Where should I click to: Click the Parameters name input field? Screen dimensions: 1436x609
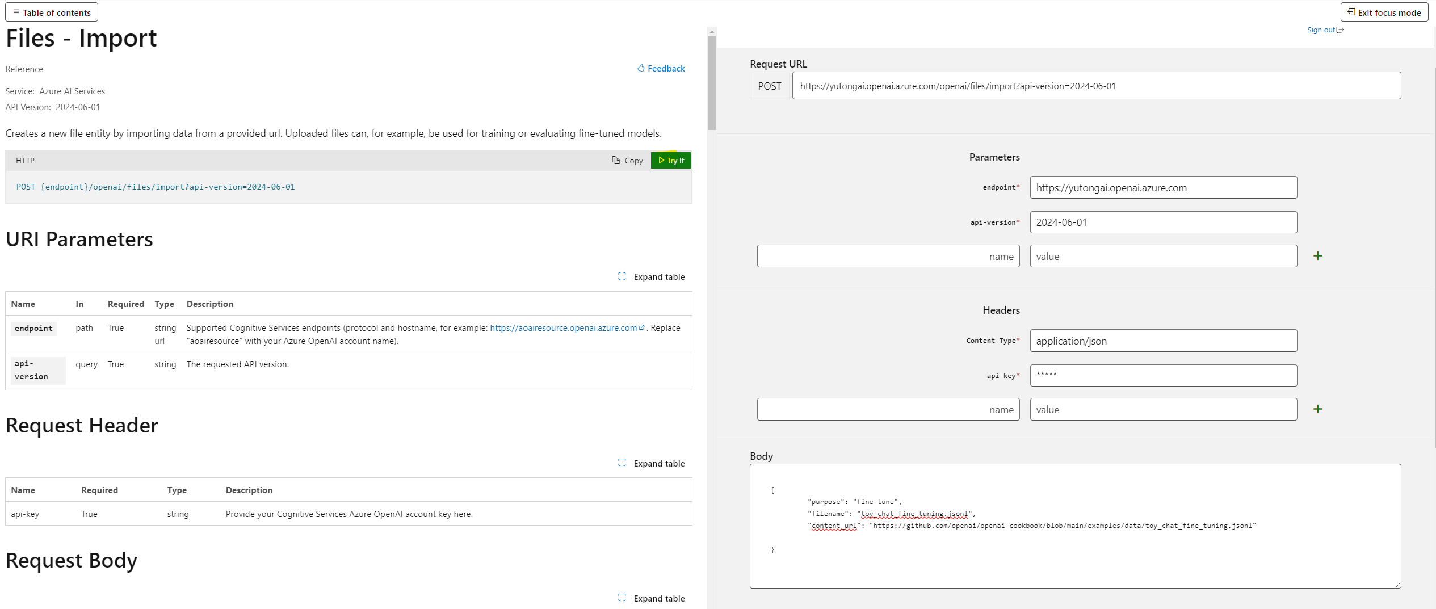pos(888,257)
